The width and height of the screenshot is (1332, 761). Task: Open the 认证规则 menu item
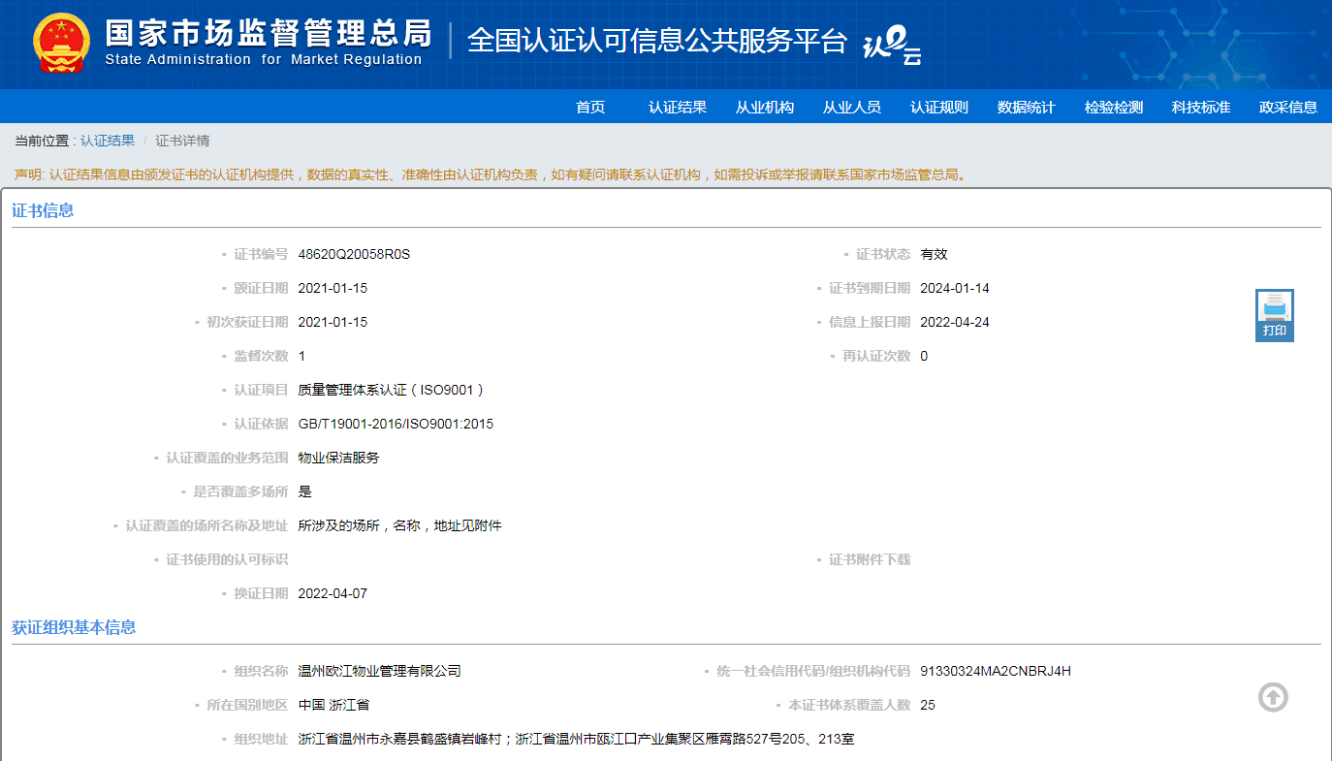pos(939,108)
